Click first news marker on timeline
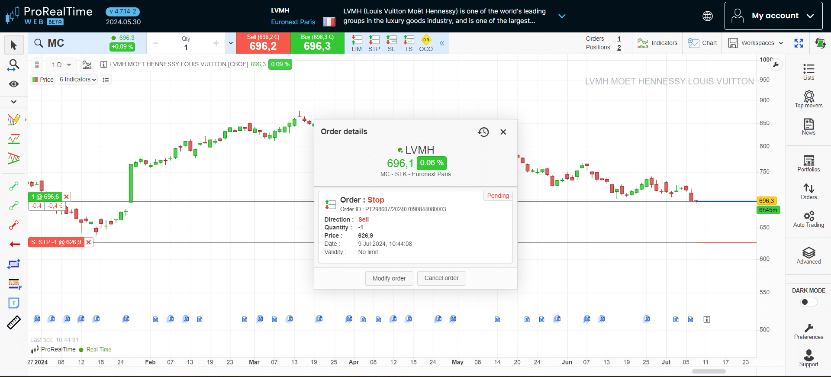831x377 pixels. (37, 319)
